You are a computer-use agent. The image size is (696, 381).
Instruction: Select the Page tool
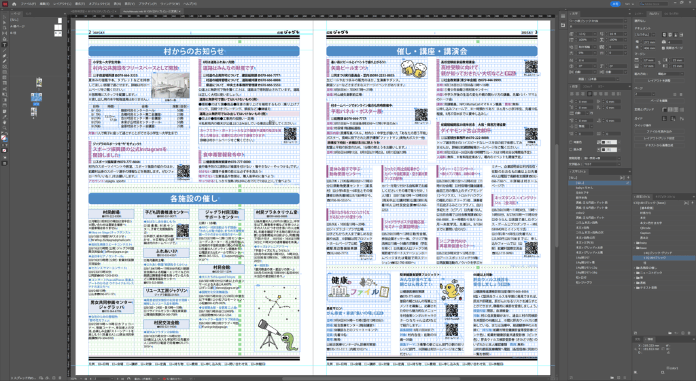pos(5,28)
